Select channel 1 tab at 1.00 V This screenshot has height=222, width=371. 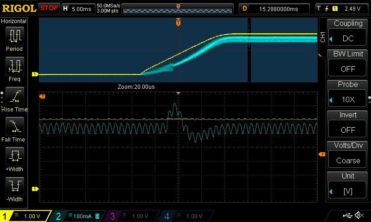point(26,216)
